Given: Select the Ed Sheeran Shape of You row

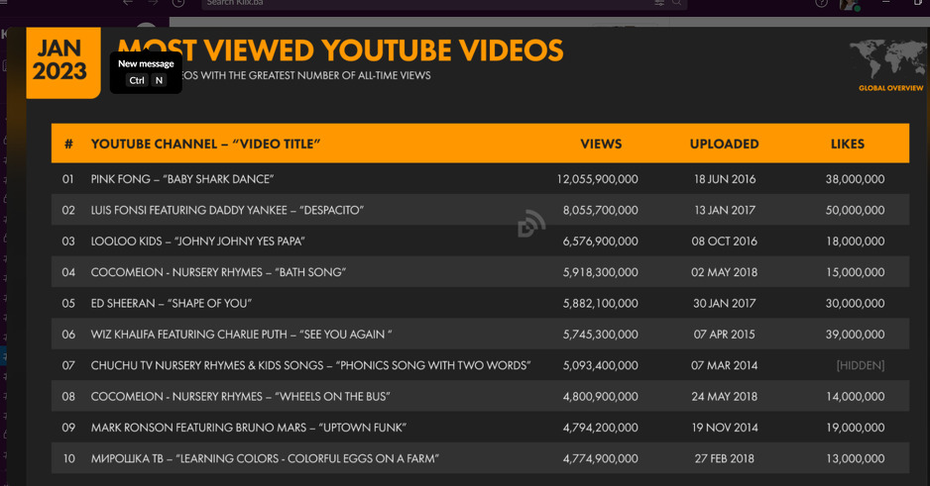Looking at the screenshot, I should click(480, 303).
